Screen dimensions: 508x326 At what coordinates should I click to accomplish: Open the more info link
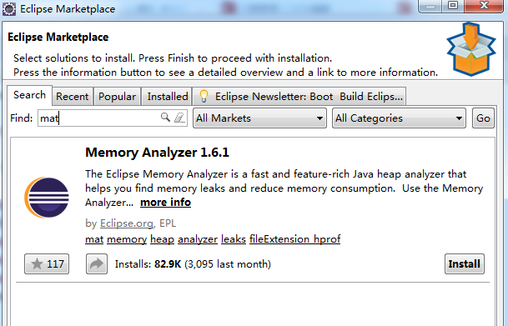tap(165, 203)
